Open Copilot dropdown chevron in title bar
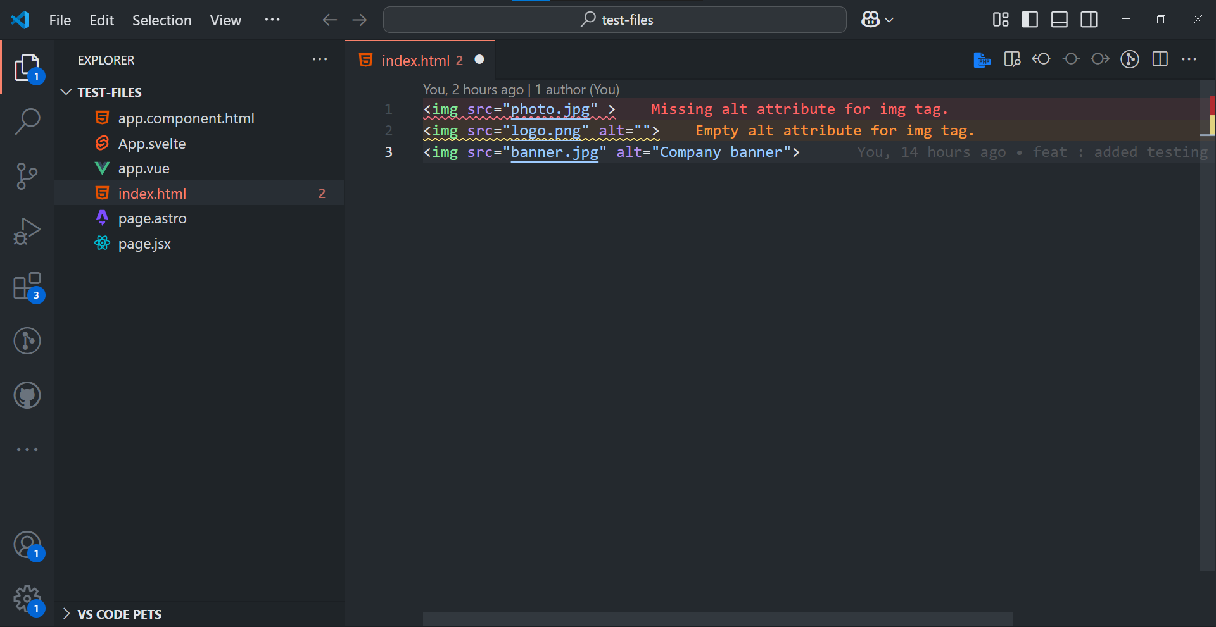 [889, 20]
